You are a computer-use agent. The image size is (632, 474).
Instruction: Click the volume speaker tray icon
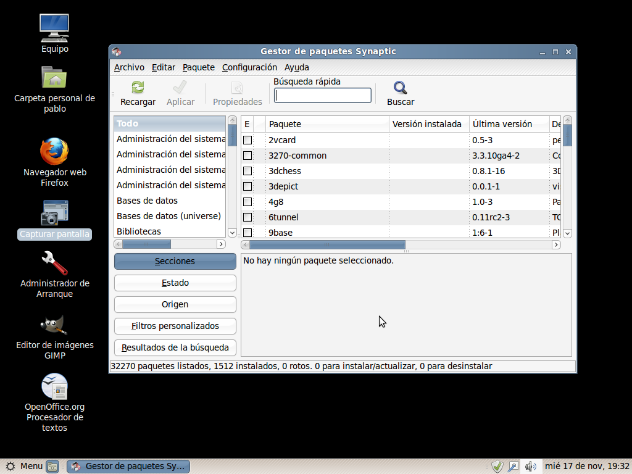coord(530,467)
